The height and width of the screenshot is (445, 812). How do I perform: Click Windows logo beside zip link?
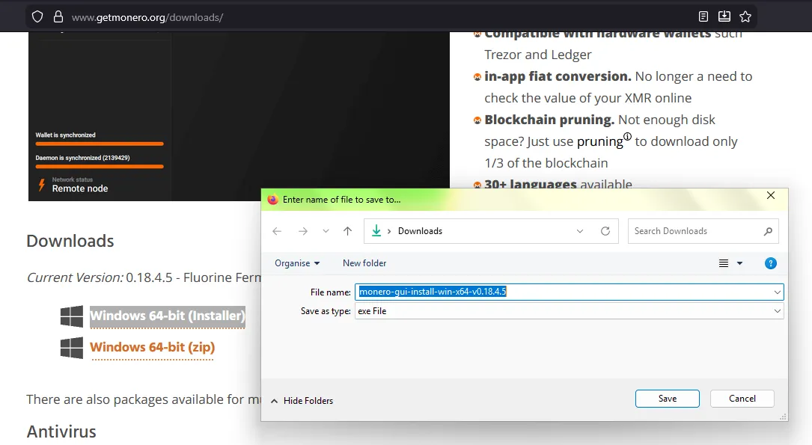click(71, 348)
